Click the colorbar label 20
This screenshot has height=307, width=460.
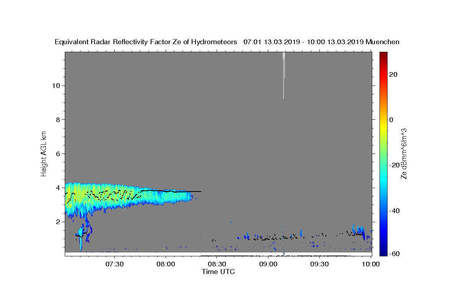[x=394, y=74]
